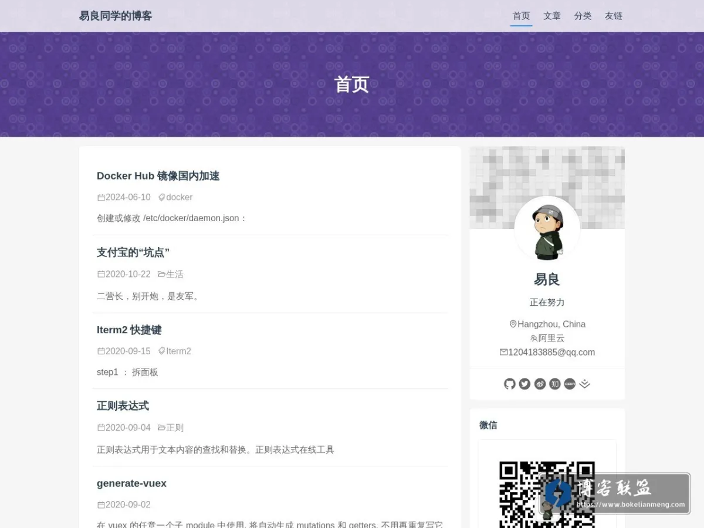
Task: Click the envelope icon beside the email
Action: (503, 352)
